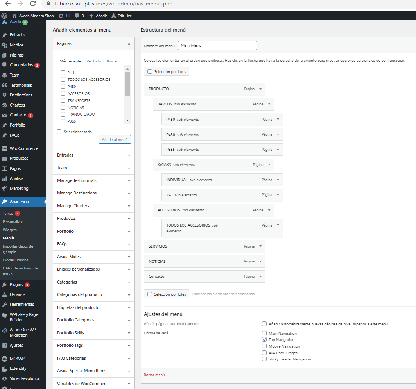
Task: Select Más reciente tab
Action: point(70,61)
